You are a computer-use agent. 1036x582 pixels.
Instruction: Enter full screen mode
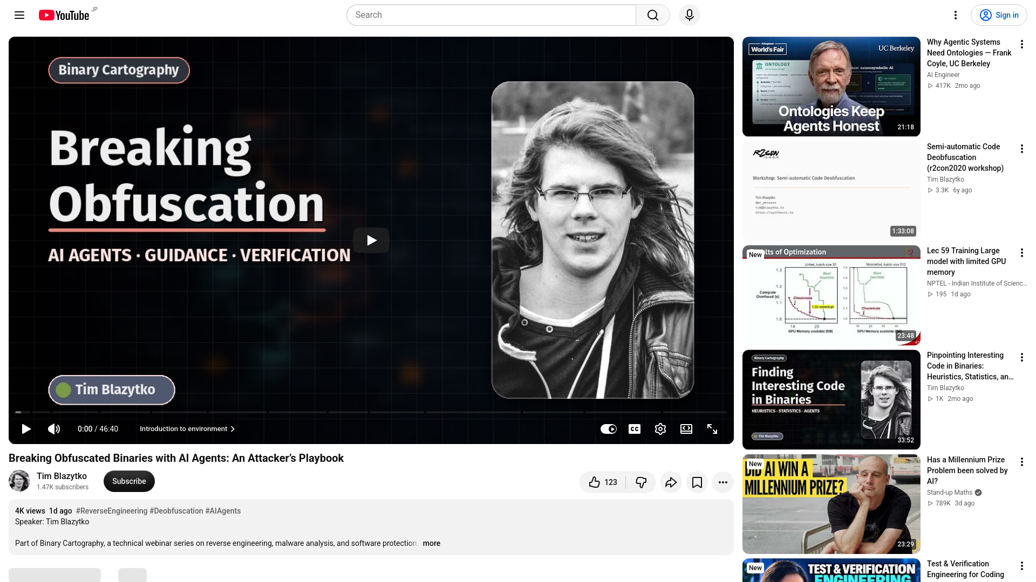tap(712, 429)
